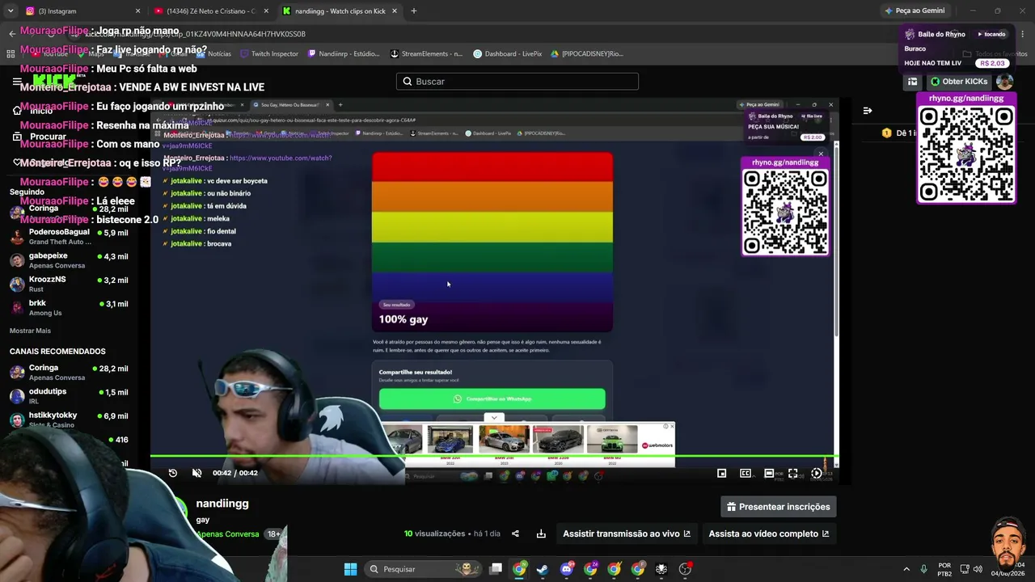1035x582 pixels.
Task: Click the Obter KICKs button
Action: (959, 82)
